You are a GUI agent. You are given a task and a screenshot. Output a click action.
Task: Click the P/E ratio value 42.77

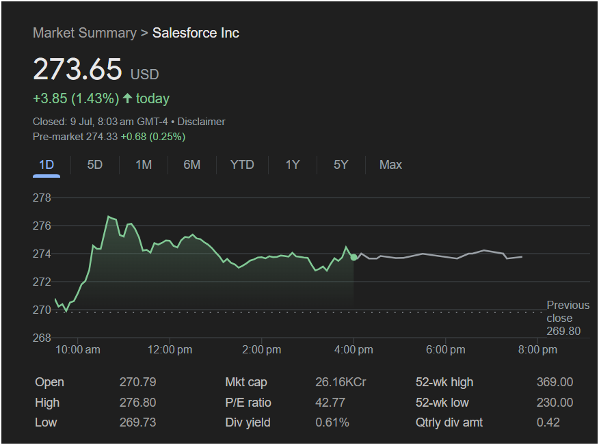[330, 402]
